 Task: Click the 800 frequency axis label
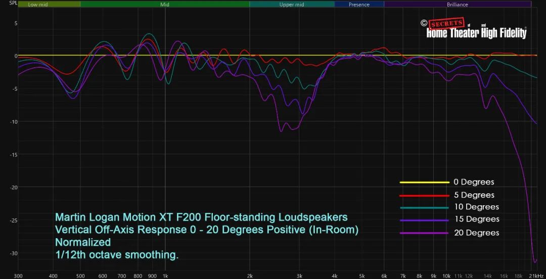pyautogui.click(x=138, y=275)
